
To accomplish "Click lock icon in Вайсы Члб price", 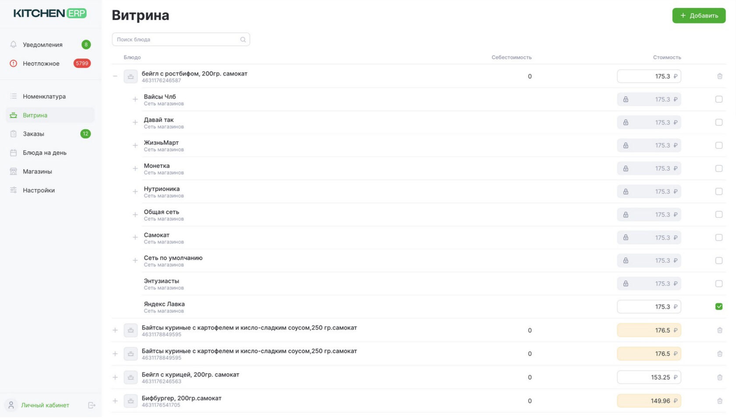I will 626,99.
